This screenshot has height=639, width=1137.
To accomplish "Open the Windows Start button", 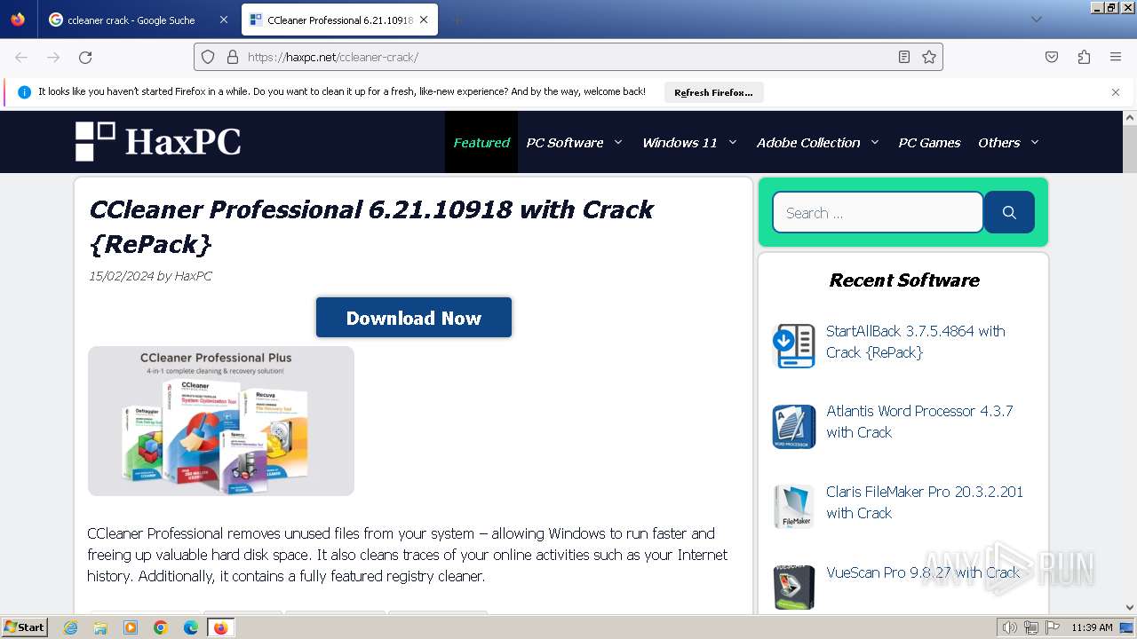I will pyautogui.click(x=24, y=627).
